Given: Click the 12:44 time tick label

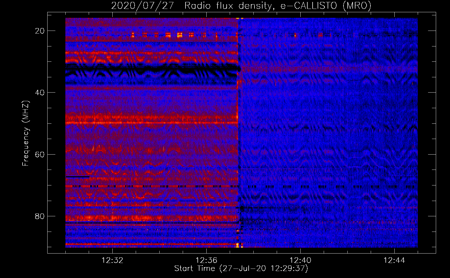Looking at the screenshot, I should pos(394,260).
